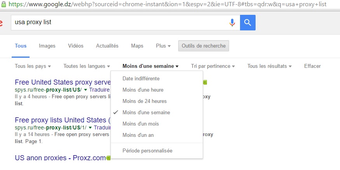Image resolution: width=340 pixels, height=170 pixels.
Task: Expand the "Tous les pays" dropdown
Action: point(33,66)
